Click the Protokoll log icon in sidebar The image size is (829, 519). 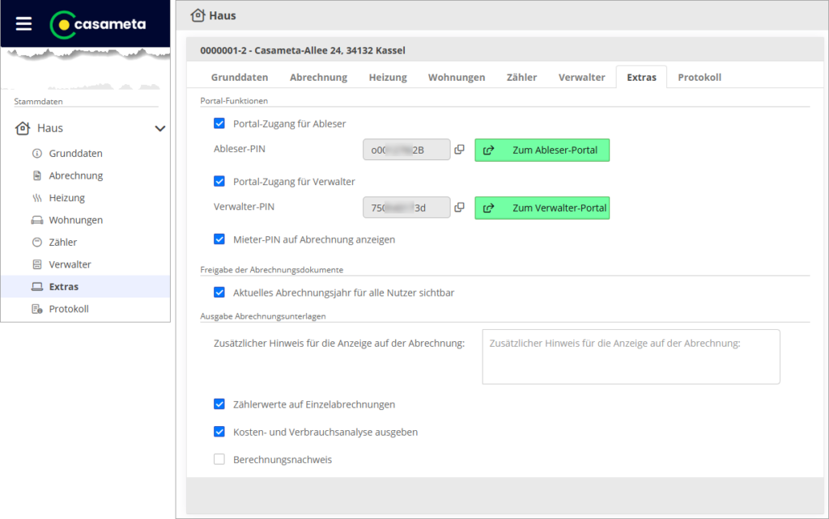[37, 309]
